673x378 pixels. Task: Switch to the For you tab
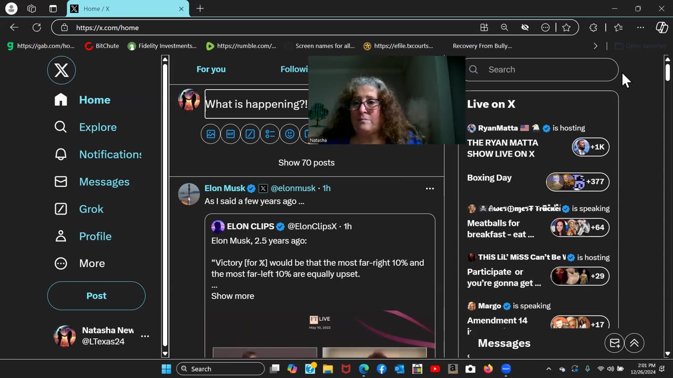point(211,69)
